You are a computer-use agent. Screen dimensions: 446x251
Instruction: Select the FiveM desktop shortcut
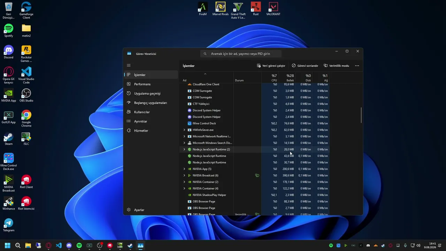pyautogui.click(x=203, y=9)
